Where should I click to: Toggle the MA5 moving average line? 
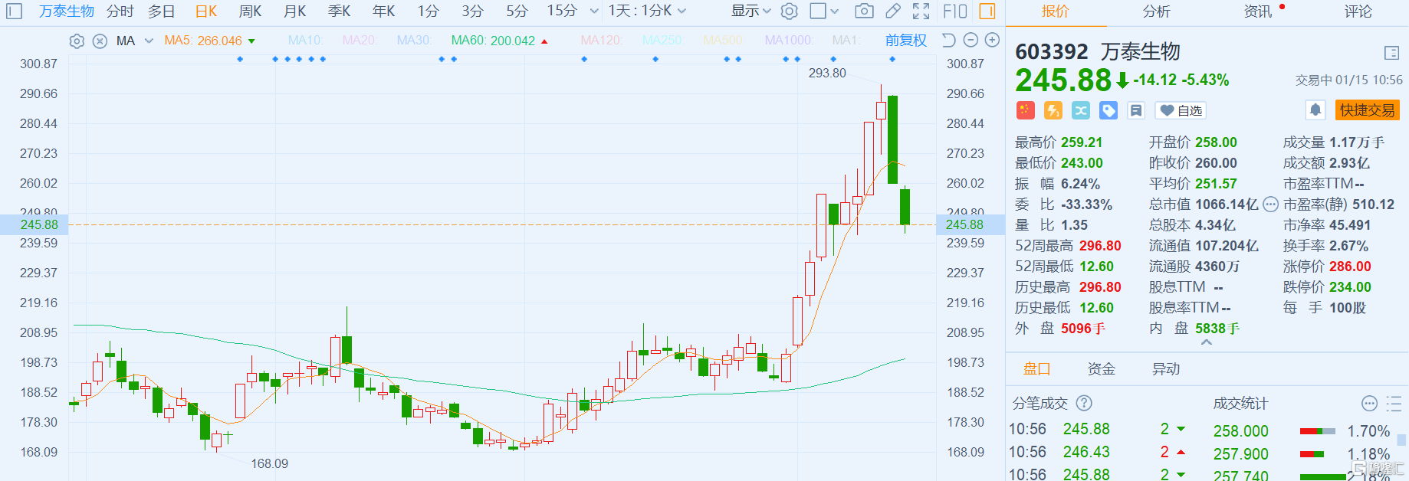pos(203,41)
